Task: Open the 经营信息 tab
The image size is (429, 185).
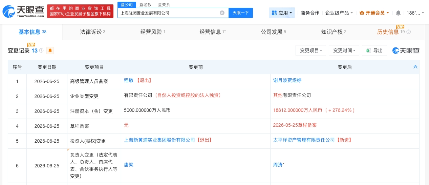Action: pos(213,32)
